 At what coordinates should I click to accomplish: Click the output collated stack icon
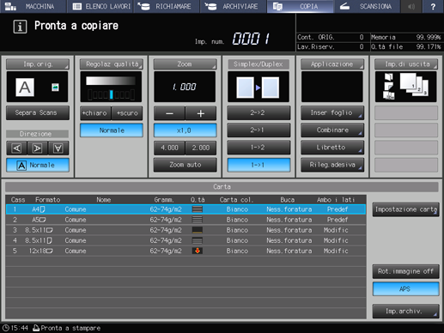click(414, 85)
